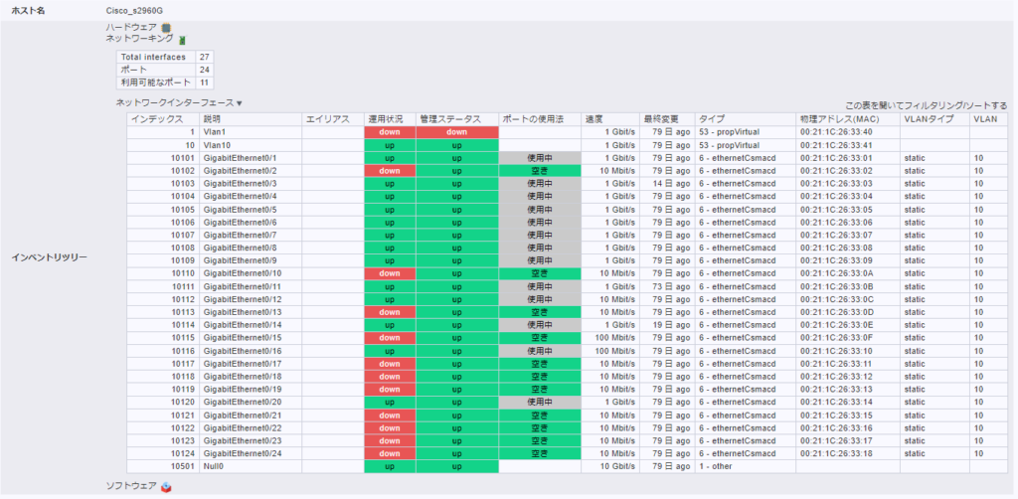This screenshot has width=1018, height=499.
Task: Click the 利用可能なポート value 11
Action: [x=204, y=83]
